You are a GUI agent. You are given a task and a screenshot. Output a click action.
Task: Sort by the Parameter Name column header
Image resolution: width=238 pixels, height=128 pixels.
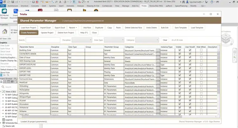pos(35,47)
